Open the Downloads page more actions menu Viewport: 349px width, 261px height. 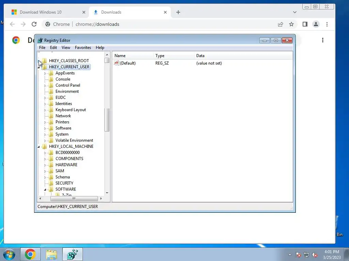point(323,40)
